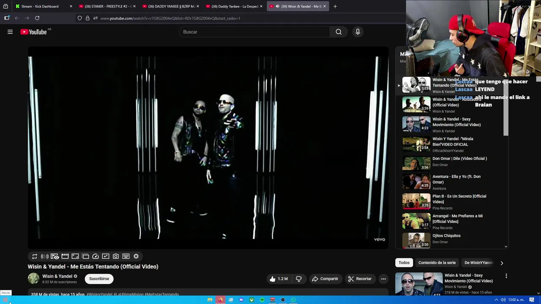Click the Buscar search field
The image size is (541, 304).
point(254,32)
